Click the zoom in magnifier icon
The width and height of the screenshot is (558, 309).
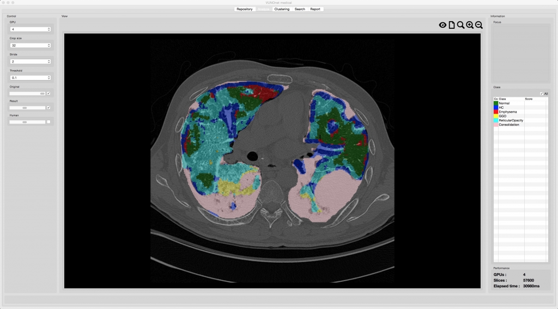tap(470, 25)
